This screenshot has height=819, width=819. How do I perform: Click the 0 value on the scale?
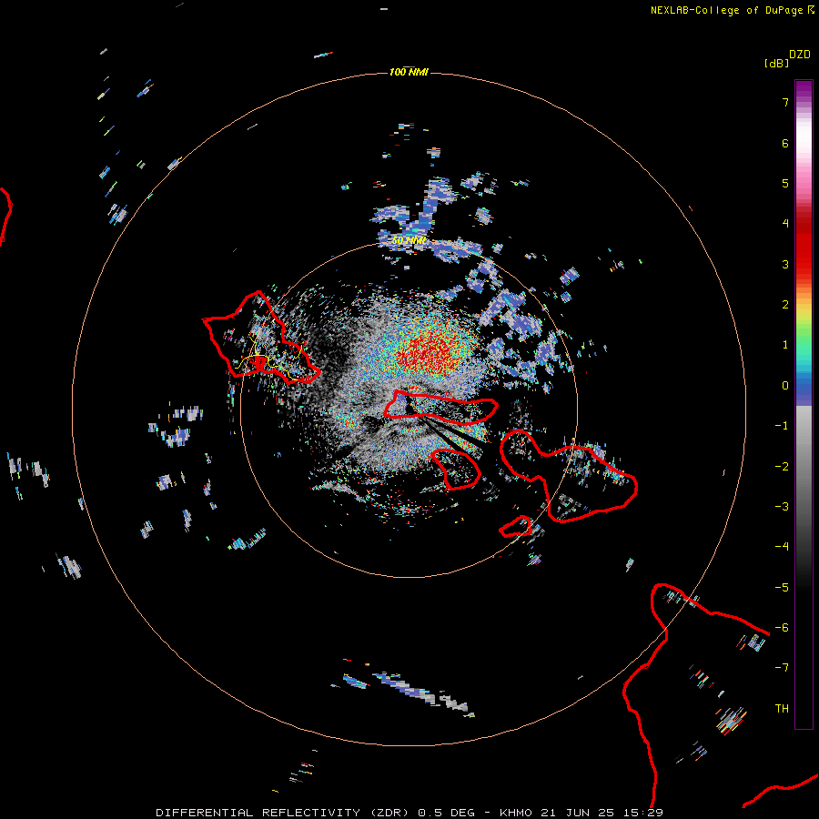click(x=785, y=386)
